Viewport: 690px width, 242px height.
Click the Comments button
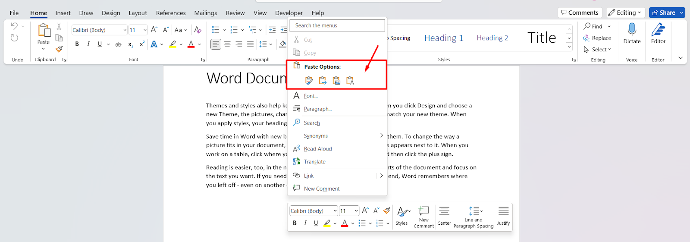pyautogui.click(x=580, y=13)
